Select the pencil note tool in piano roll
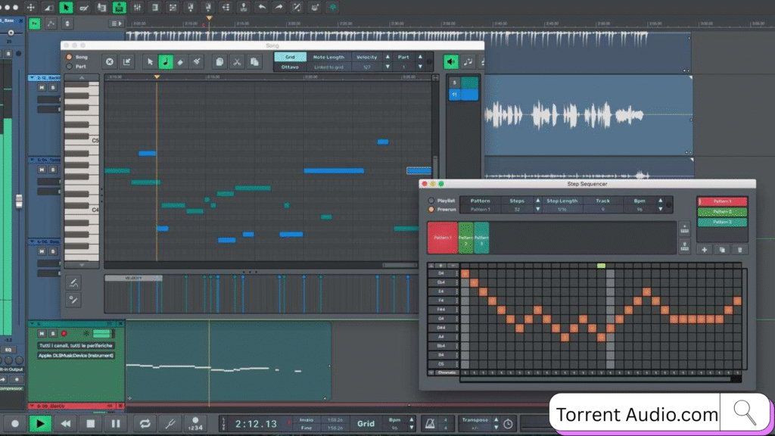The image size is (775, 436). coord(165,62)
